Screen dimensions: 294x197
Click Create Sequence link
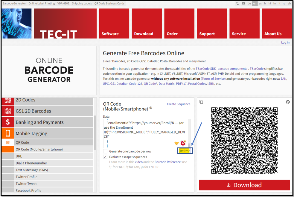point(179,104)
